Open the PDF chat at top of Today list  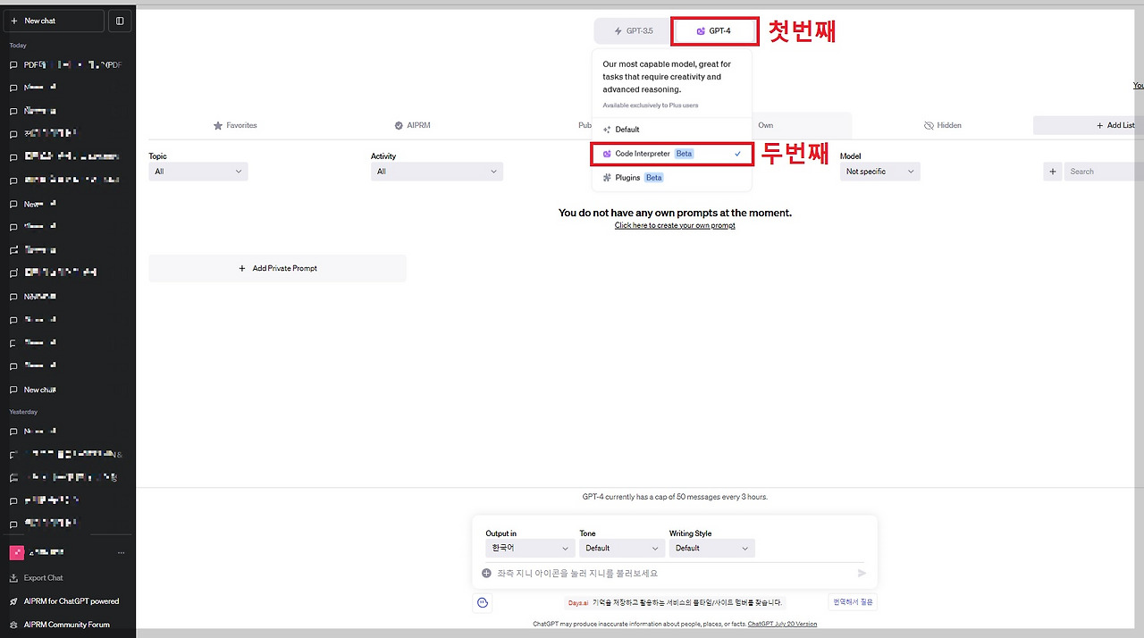[x=68, y=65]
